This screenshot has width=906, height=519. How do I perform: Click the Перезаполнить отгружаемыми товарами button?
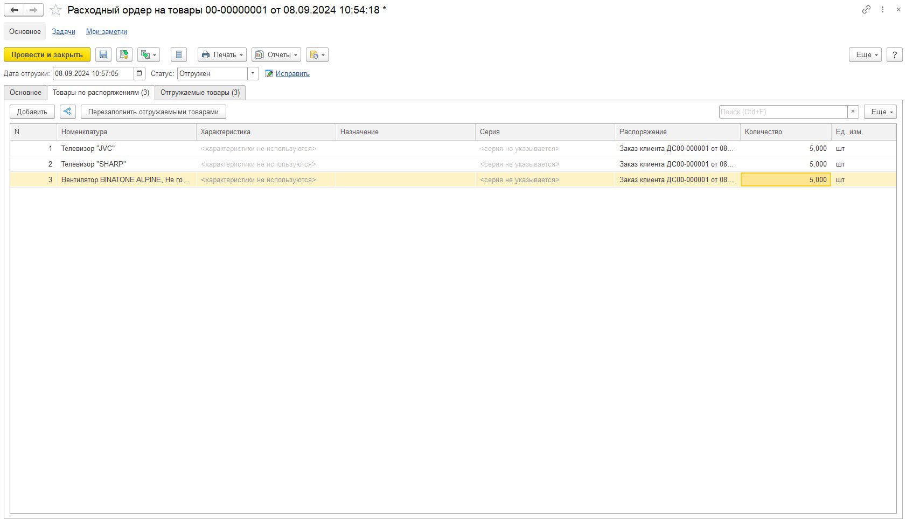153,112
